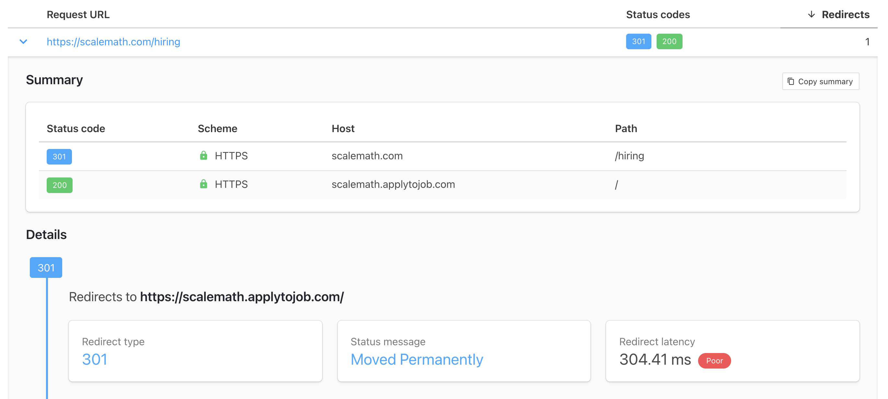Click the red Poor latency badge
The width and height of the screenshot is (888, 399).
[714, 361]
